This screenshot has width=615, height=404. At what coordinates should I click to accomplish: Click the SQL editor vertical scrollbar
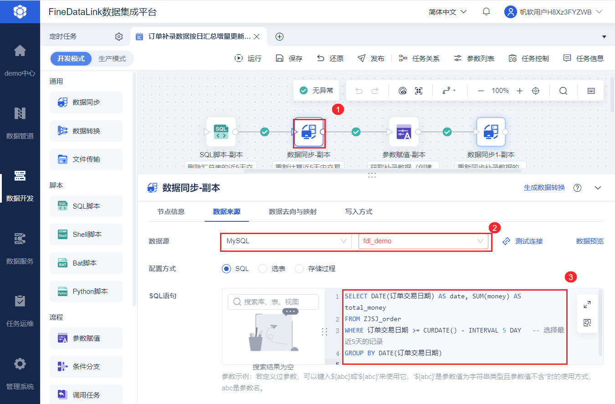click(600, 322)
